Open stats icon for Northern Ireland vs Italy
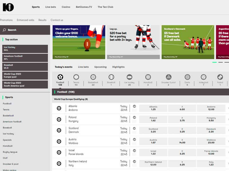This screenshot has width=229, height=171. (x=134, y=162)
